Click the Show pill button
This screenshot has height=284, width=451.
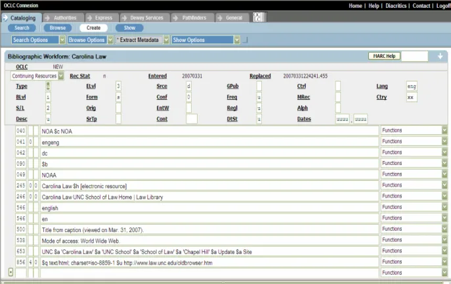(129, 28)
